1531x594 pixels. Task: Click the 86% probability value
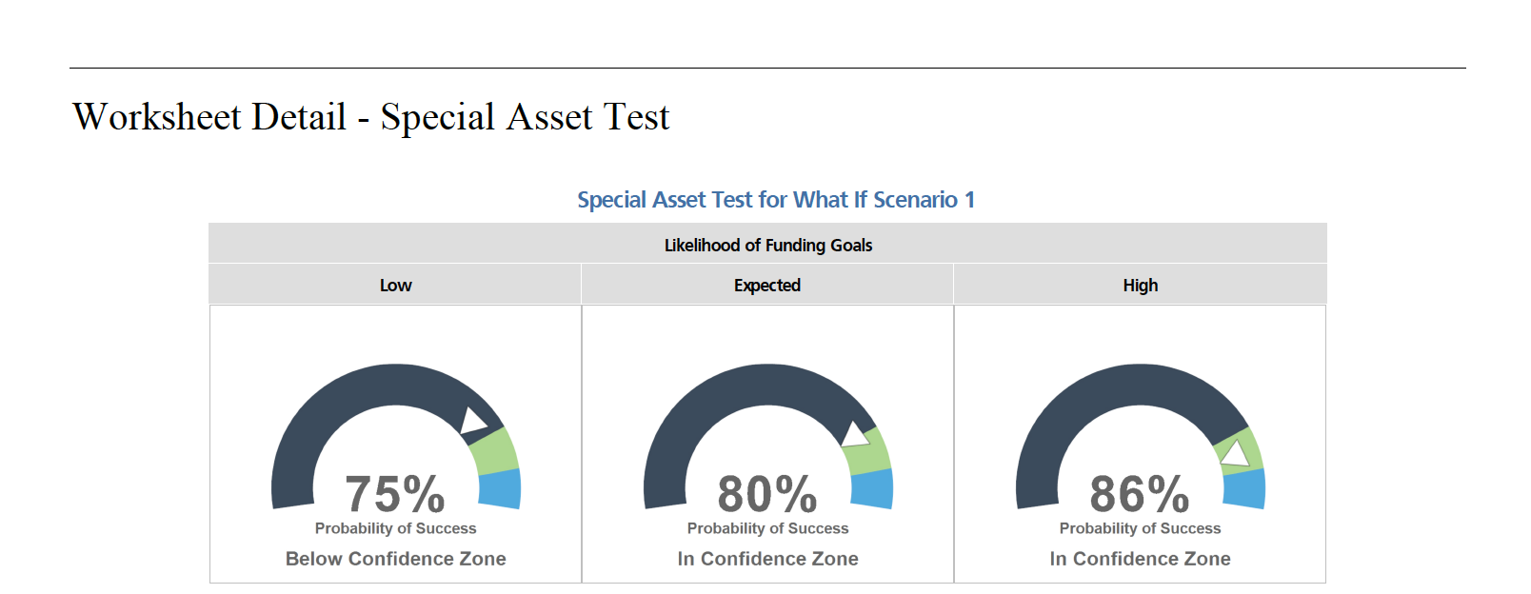coord(1140,494)
